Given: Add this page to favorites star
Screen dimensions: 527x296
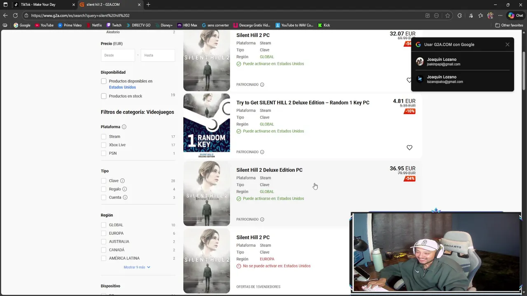Looking at the screenshot, I should [448, 16].
